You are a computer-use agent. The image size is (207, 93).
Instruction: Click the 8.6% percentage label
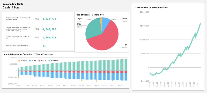(x=125, y=21)
